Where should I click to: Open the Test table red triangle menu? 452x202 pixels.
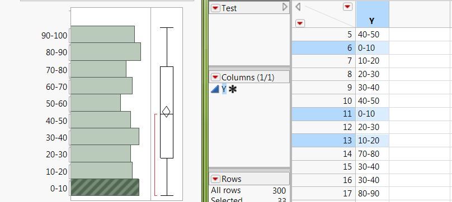tap(215, 8)
